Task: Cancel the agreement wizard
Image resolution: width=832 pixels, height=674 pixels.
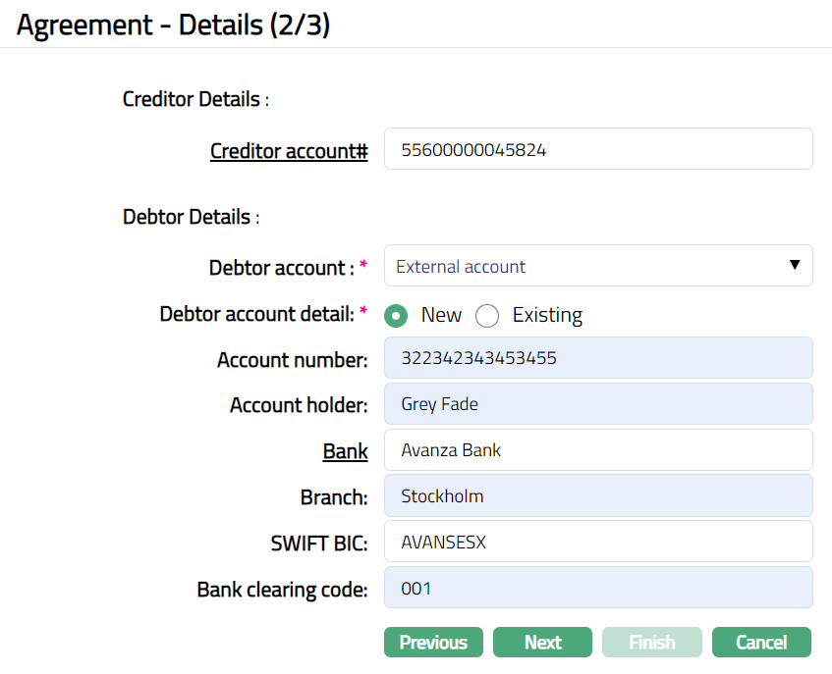Action: pos(761,643)
